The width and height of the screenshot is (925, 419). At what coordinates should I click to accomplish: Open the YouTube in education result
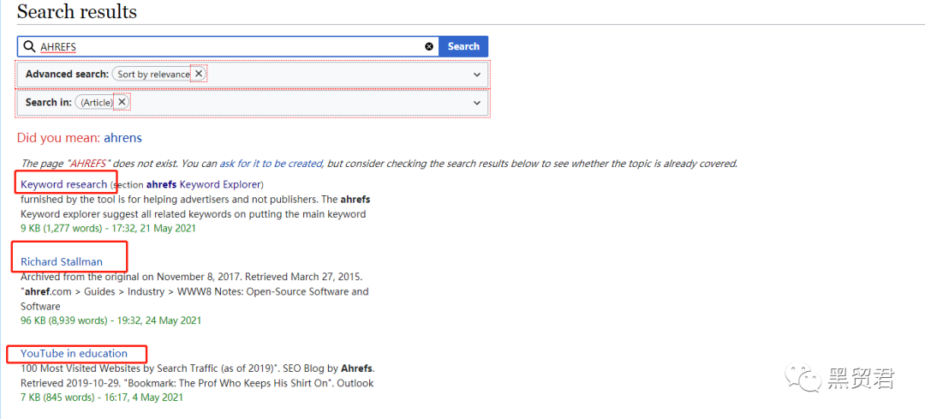click(74, 353)
